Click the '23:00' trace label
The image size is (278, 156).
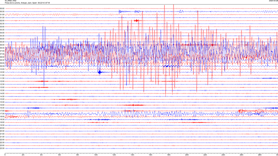point(2,146)
